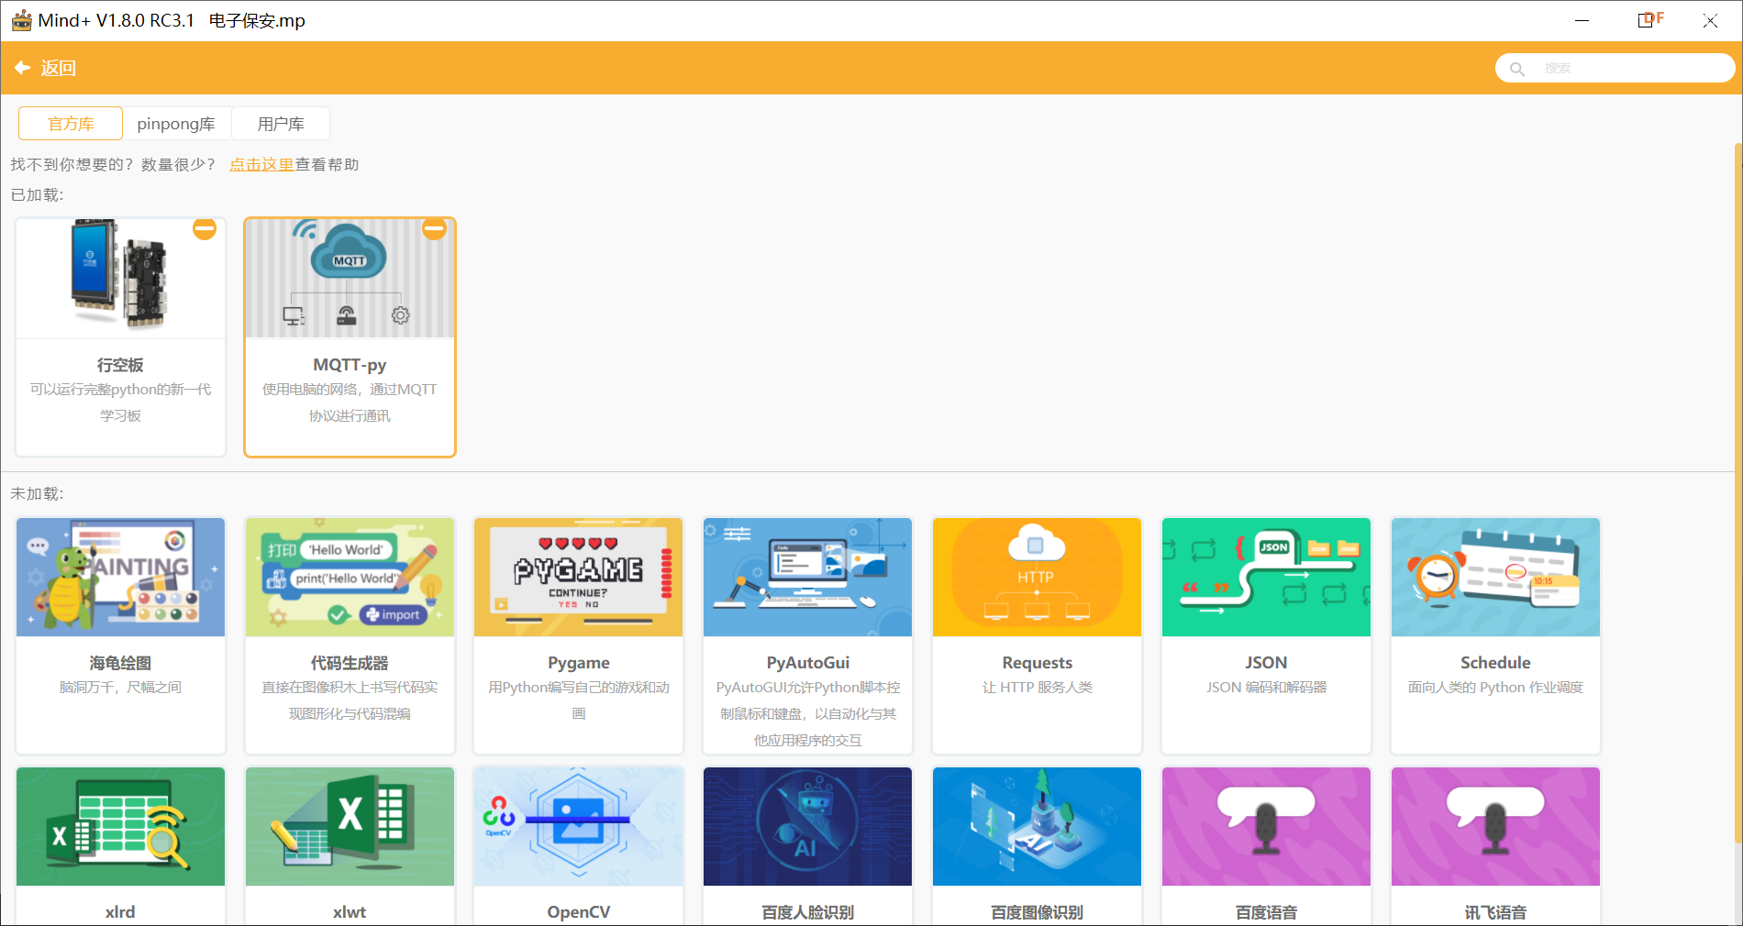Remove the MQTT-py library with minus icon
This screenshot has width=1743, height=926.
coord(434,229)
